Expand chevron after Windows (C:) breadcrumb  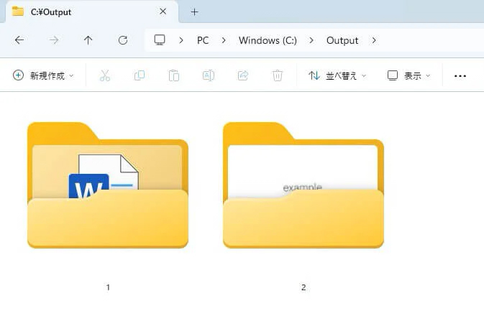(311, 40)
